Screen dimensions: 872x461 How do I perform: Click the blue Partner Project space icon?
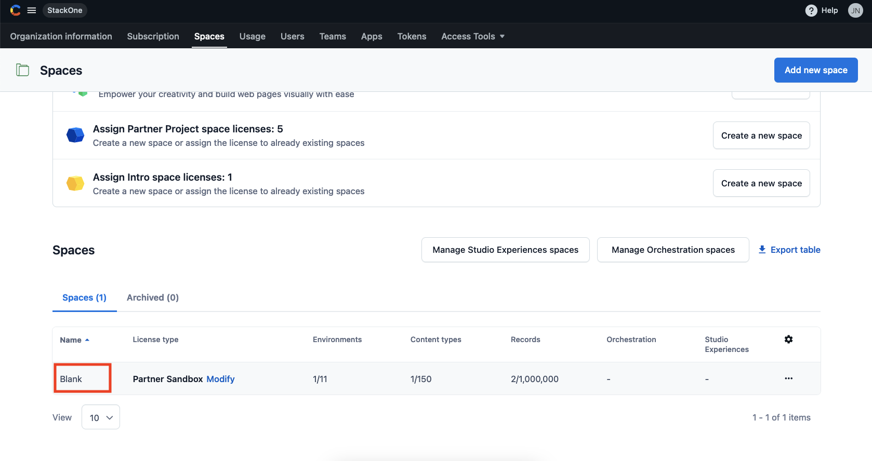pyautogui.click(x=75, y=135)
